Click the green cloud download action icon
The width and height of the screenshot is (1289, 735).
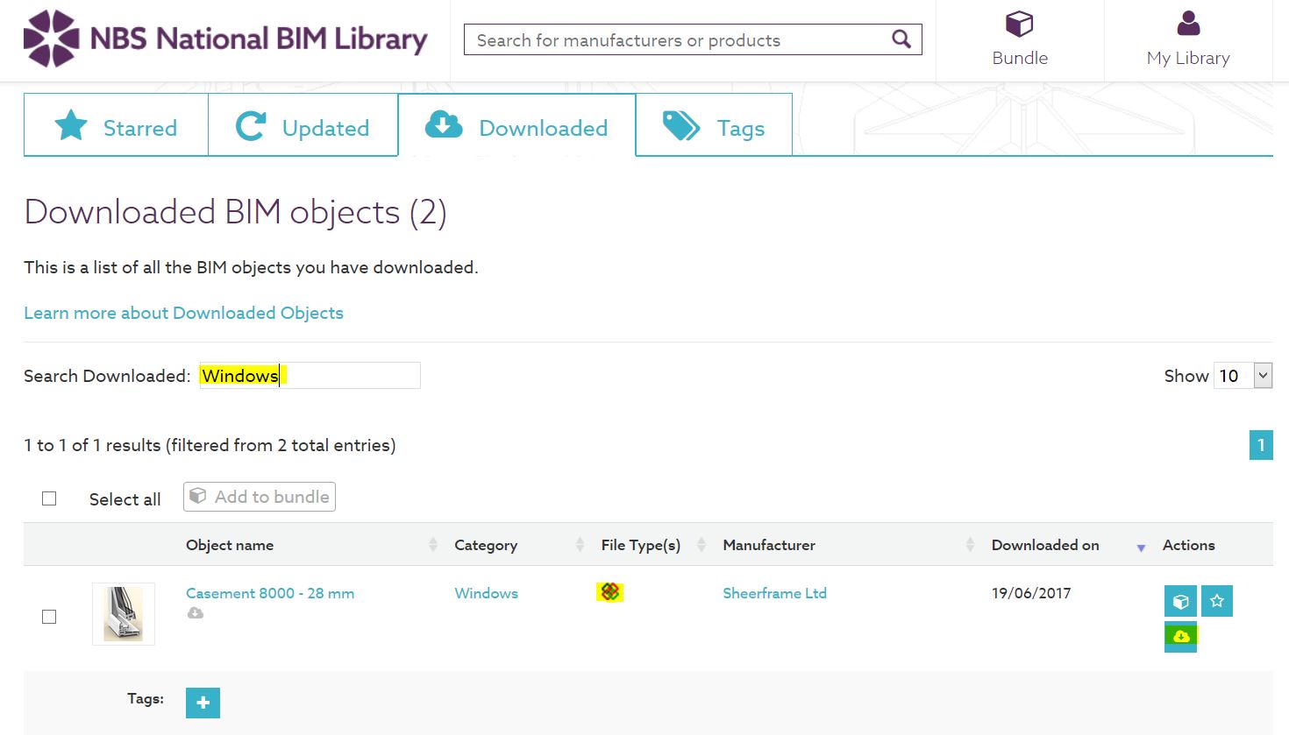pyautogui.click(x=1180, y=636)
